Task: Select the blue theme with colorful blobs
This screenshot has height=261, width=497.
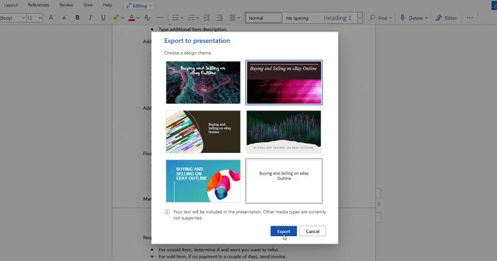Action: (x=203, y=181)
